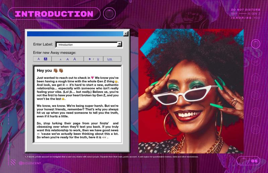This screenshot has height=173, width=268.
Task: Click the top highlighted page navigation circle
Action: tap(256, 44)
